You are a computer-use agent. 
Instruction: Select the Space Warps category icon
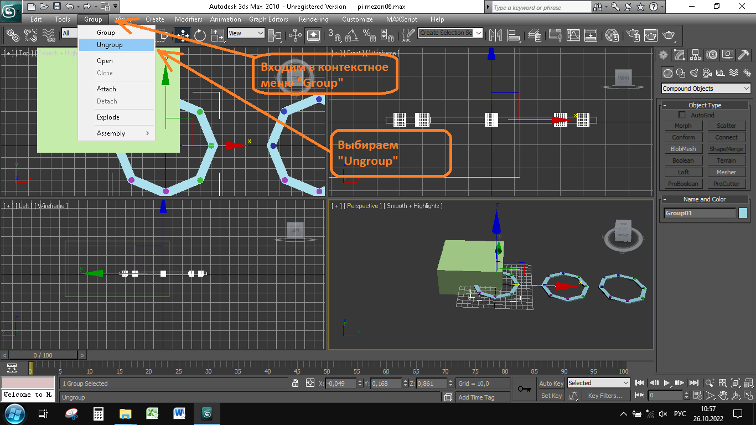(x=734, y=73)
